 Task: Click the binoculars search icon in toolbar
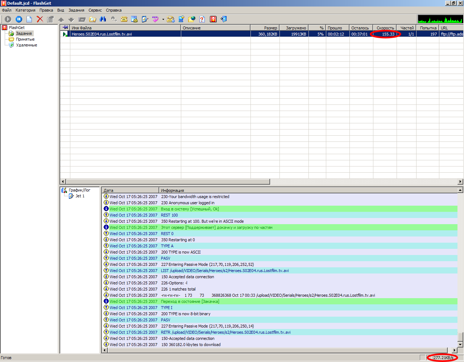pyautogui.click(x=103, y=19)
